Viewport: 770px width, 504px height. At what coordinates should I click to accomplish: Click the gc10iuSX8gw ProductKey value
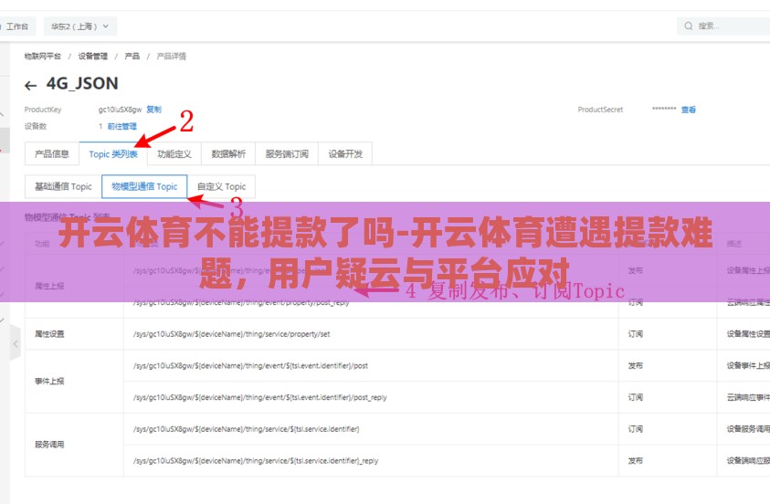tap(120, 109)
